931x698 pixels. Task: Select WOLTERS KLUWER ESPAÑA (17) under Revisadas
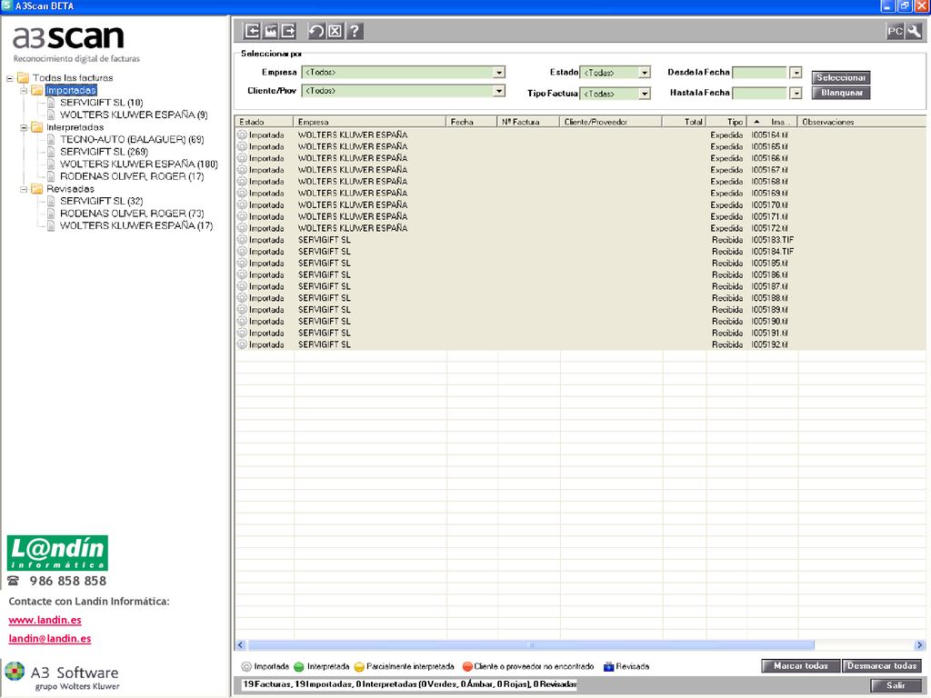coord(136,226)
